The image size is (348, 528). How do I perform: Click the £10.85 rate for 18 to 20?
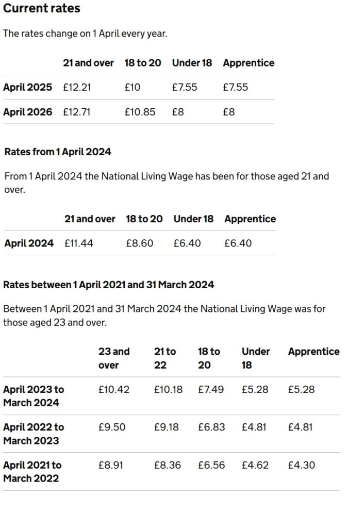pyautogui.click(x=140, y=112)
